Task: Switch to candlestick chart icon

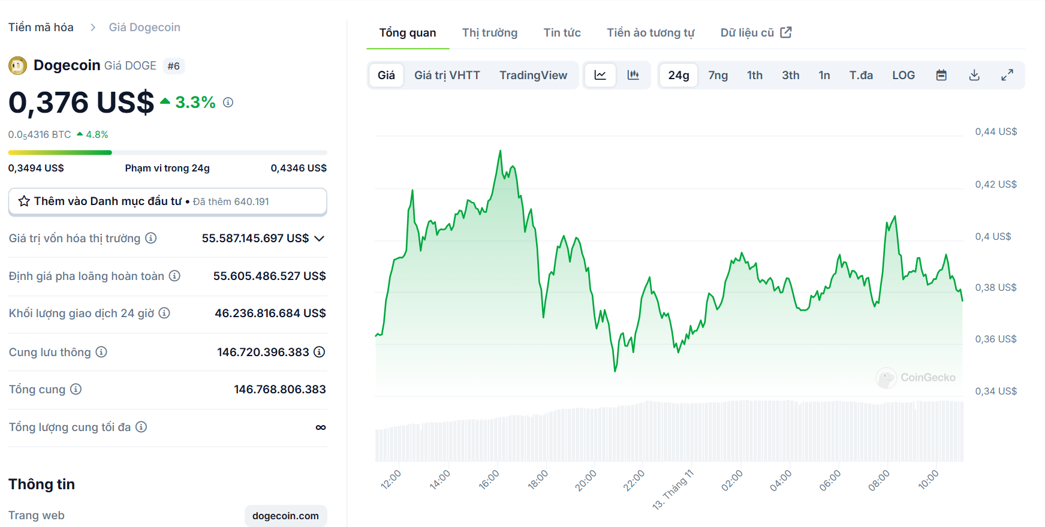Action: pos(633,75)
